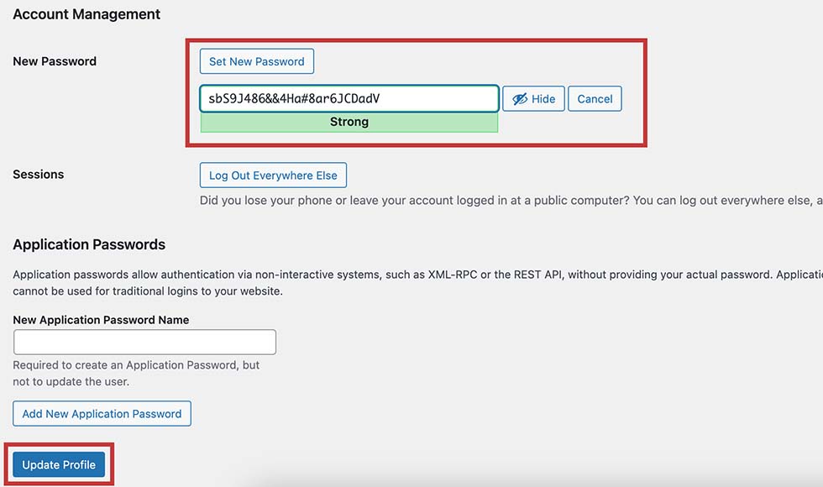823x487 pixels.
Task: Click the New Application Password Name field
Action: 144,343
